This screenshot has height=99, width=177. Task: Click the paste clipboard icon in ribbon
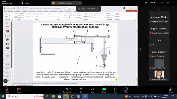point(7,14)
